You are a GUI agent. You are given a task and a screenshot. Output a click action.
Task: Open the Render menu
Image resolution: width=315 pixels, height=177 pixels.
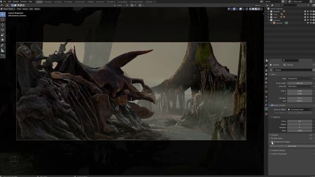pyautogui.click(x=16, y=1)
